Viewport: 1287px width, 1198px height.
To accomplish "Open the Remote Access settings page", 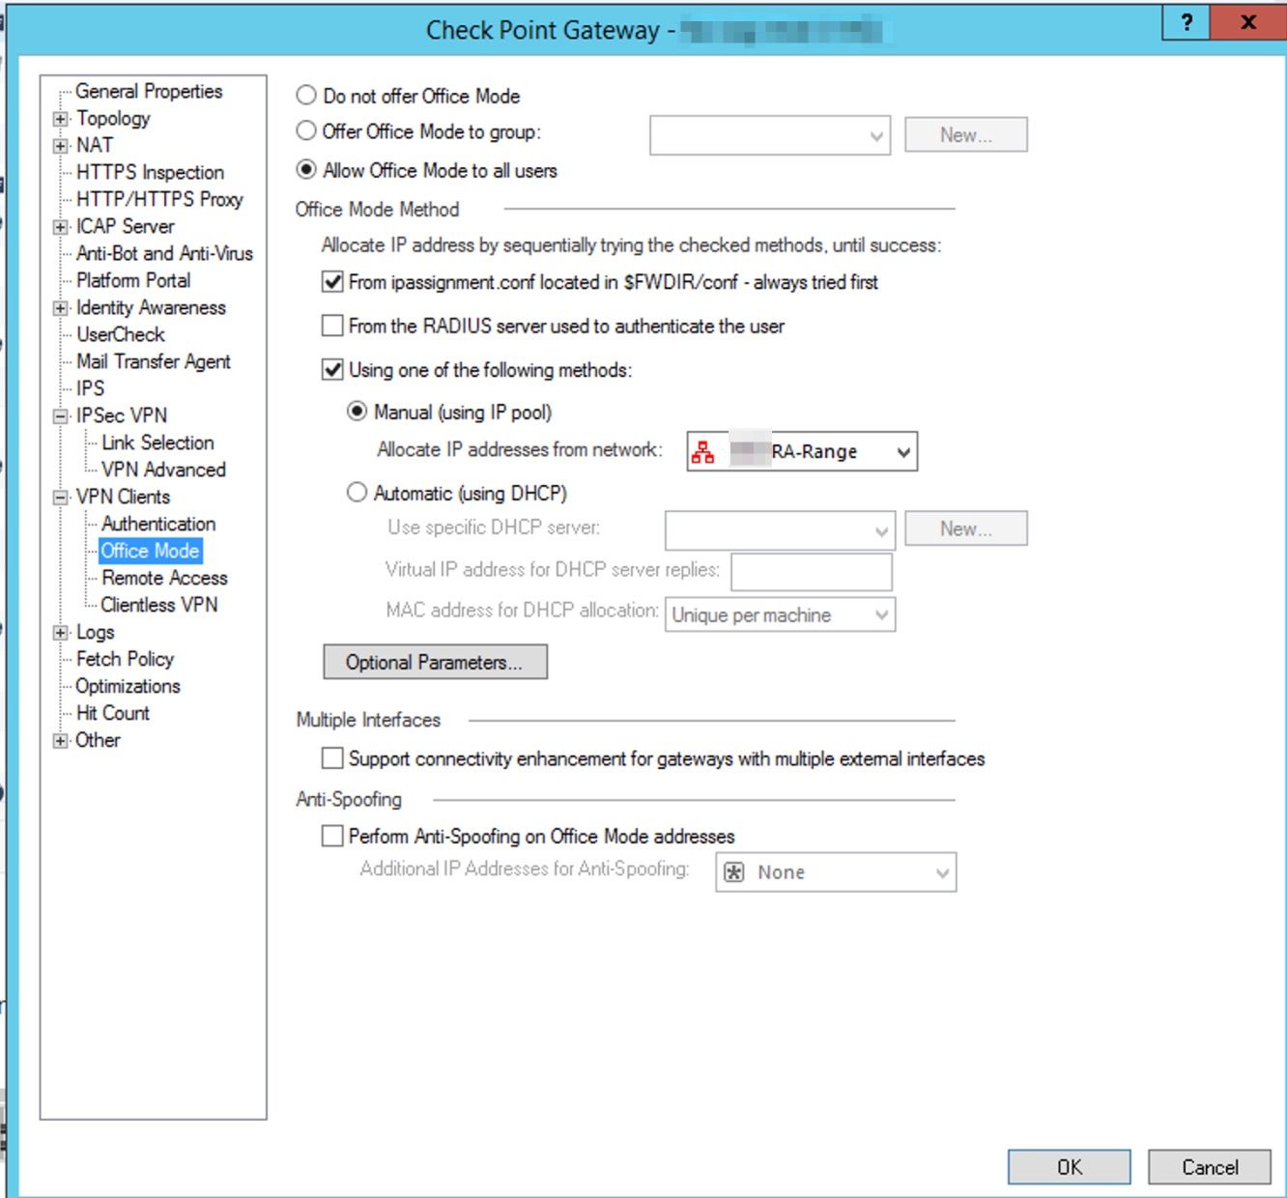I will click(162, 578).
